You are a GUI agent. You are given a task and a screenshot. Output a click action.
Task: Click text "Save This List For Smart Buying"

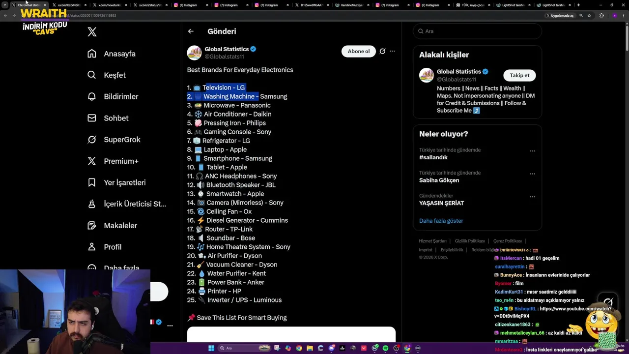click(242, 318)
